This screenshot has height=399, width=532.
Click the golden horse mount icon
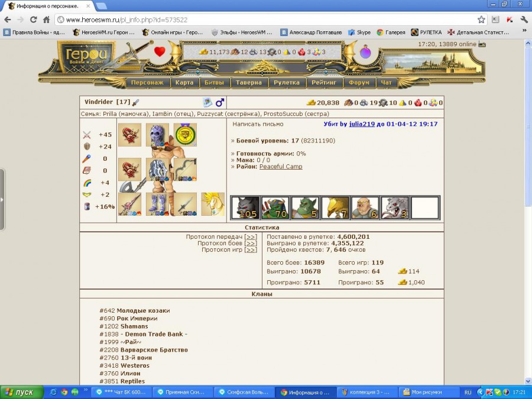(213, 204)
